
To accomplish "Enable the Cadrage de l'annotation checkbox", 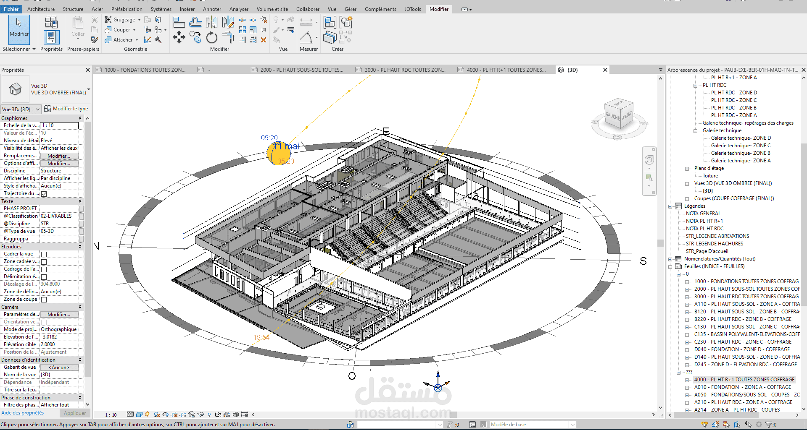I will pyautogui.click(x=44, y=269).
